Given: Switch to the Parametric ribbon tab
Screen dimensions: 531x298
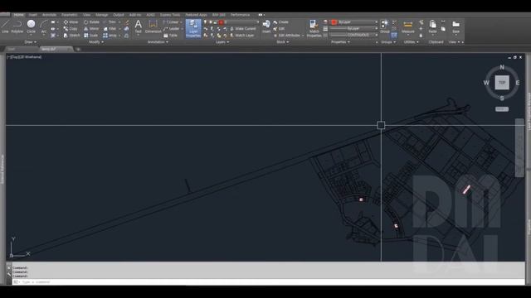Looking at the screenshot, I should 69,15.
